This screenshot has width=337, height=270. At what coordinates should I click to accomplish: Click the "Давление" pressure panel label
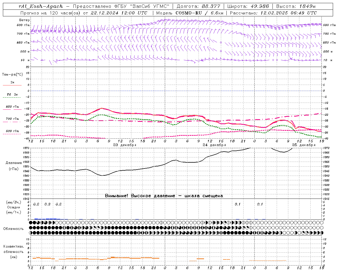14,163
